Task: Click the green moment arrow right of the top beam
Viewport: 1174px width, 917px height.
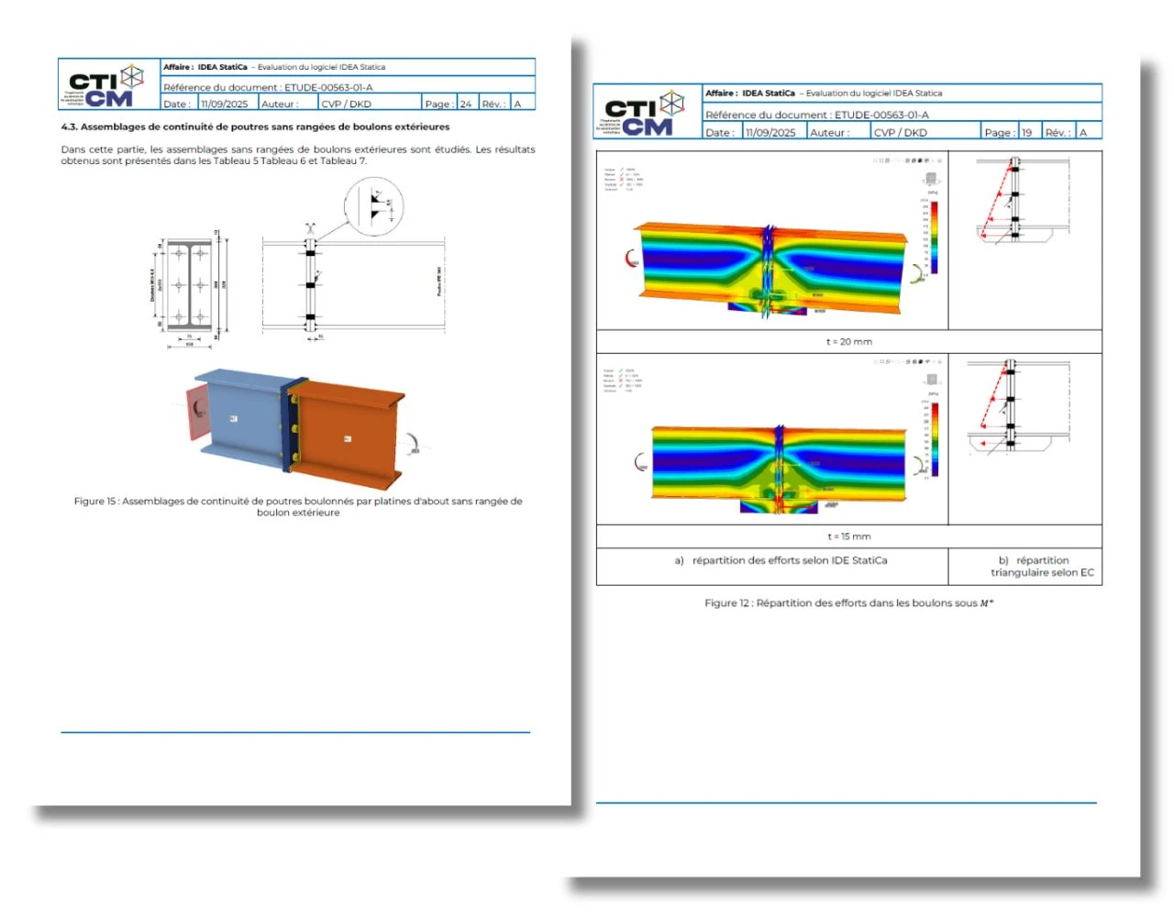Action: [917, 272]
